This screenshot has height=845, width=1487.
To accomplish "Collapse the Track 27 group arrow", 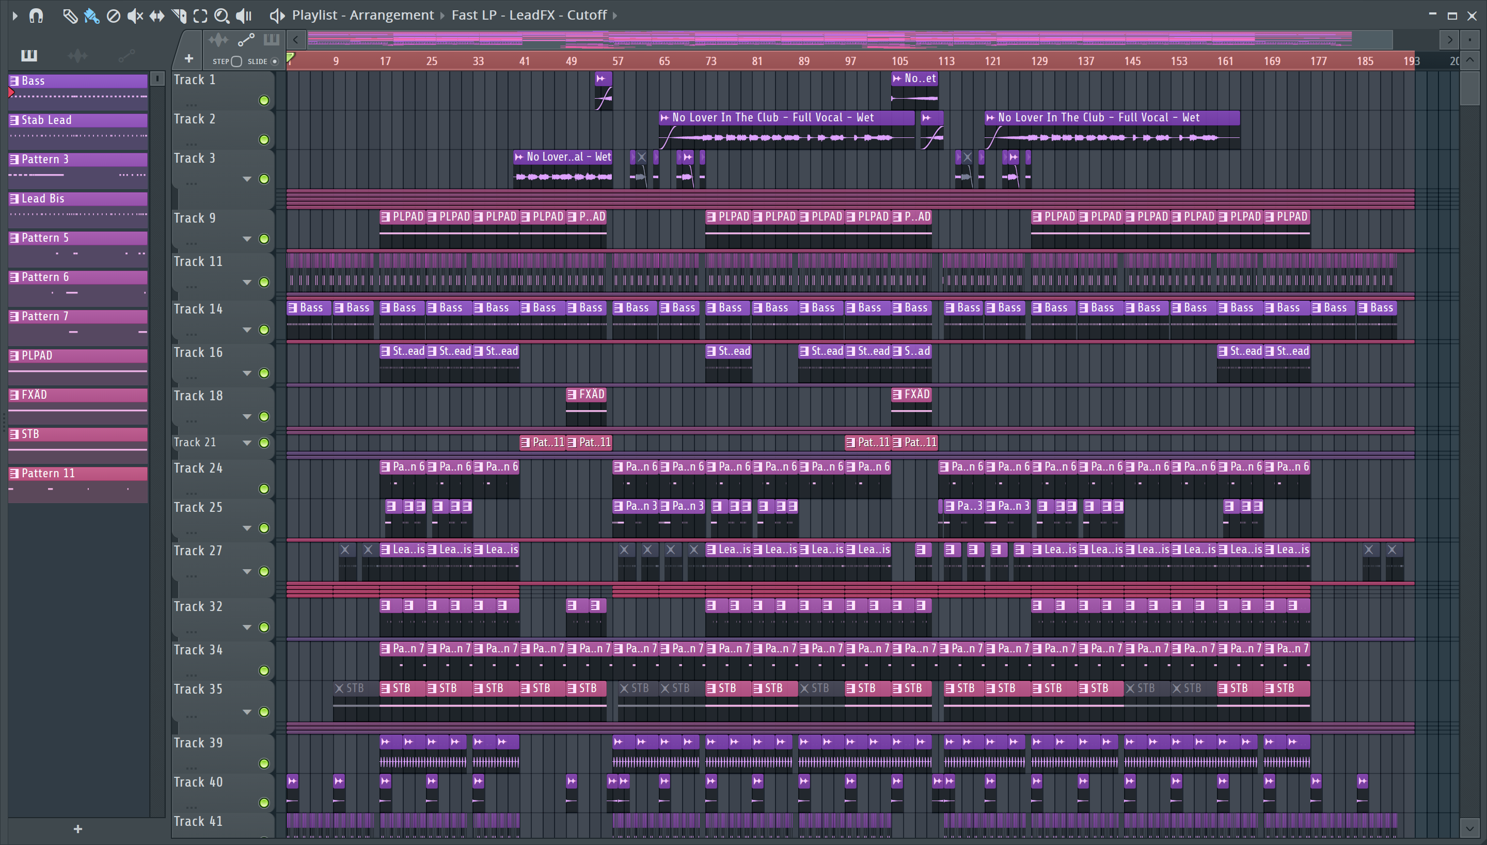I will pos(247,571).
